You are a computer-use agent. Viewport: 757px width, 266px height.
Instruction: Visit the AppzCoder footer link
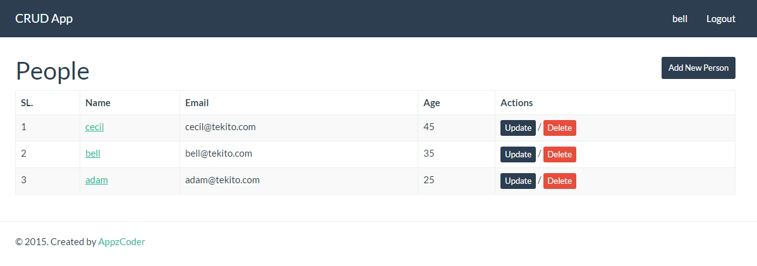[x=122, y=242]
